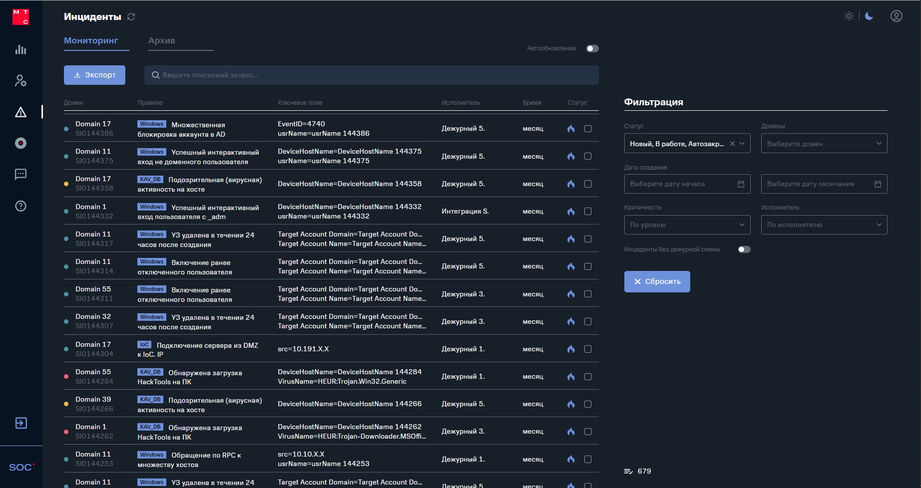
Task: Click the refresh icon next to Инциденты
Action: pyautogui.click(x=131, y=17)
